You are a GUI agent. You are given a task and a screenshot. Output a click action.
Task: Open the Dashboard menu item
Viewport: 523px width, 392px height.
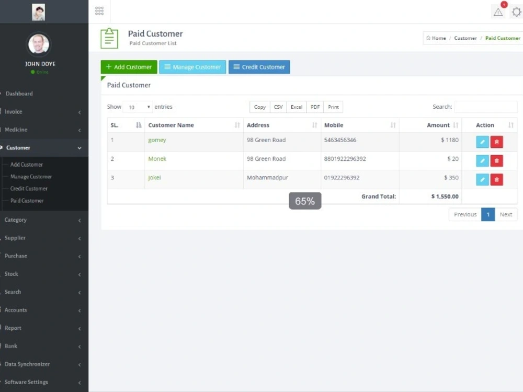(19, 94)
